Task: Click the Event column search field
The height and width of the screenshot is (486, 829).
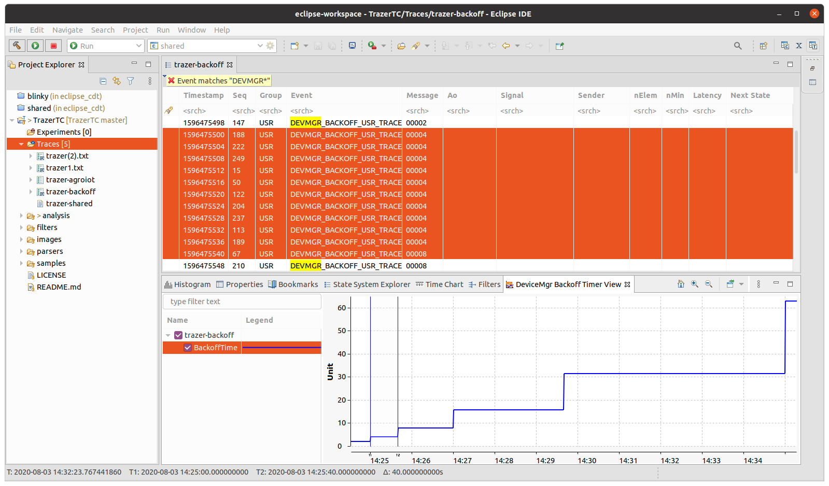Action: pos(344,111)
